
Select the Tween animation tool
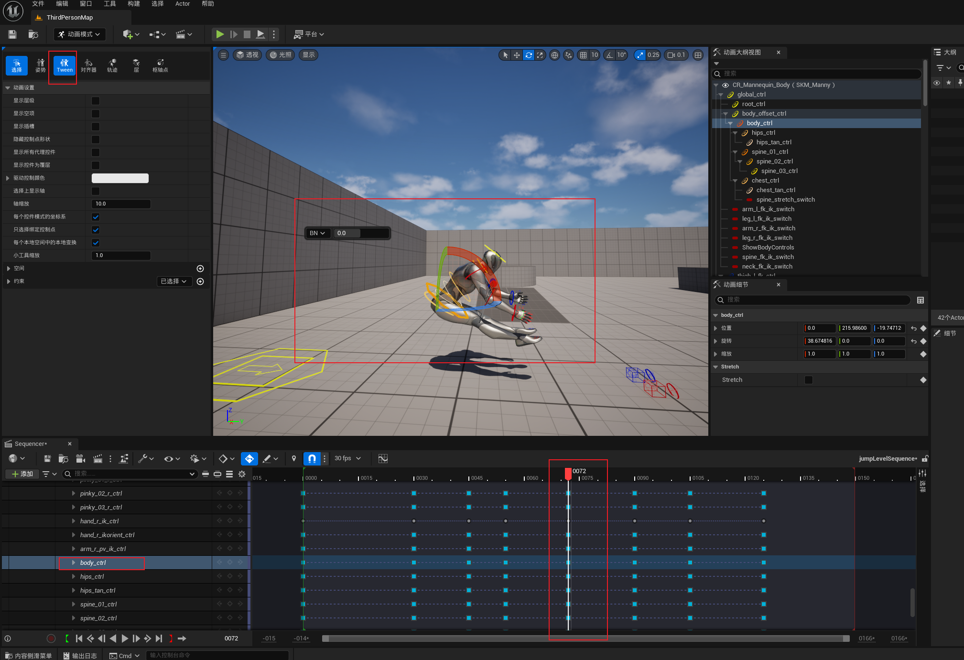[x=65, y=65]
